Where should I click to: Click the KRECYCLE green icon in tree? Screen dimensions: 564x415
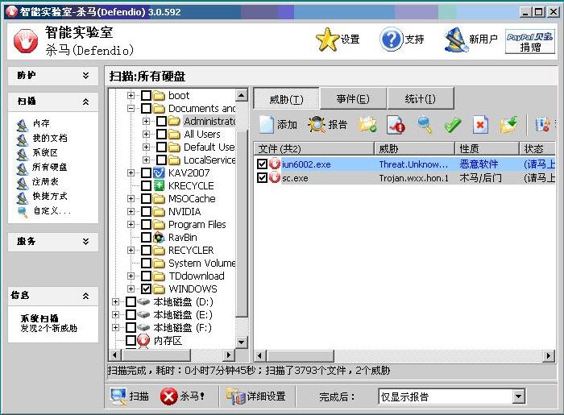point(159,186)
